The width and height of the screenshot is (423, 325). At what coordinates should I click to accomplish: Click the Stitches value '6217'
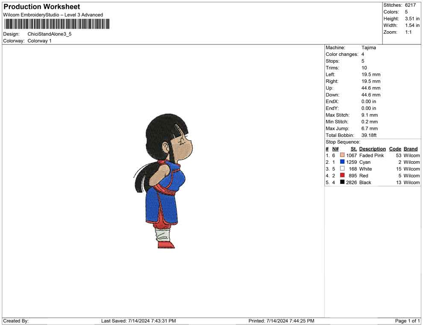[410, 5]
